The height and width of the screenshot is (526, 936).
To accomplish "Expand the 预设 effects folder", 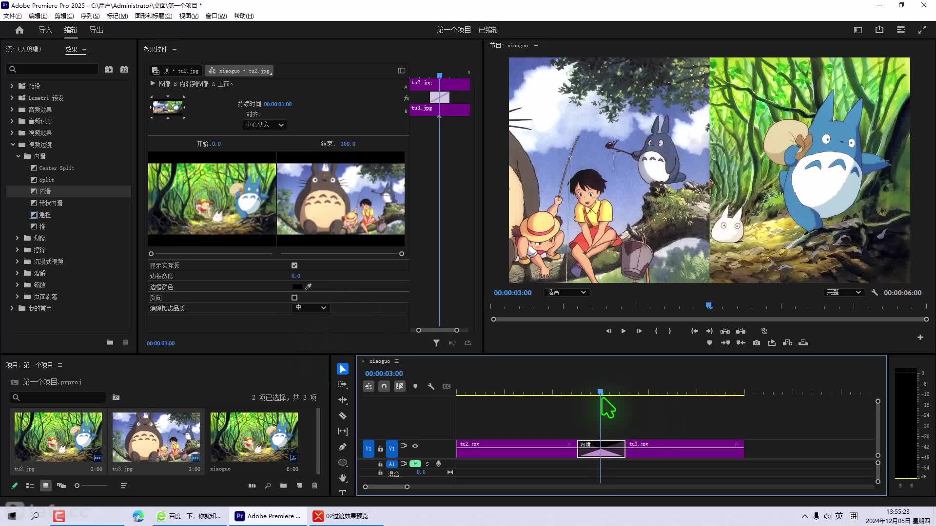I will click(12, 86).
